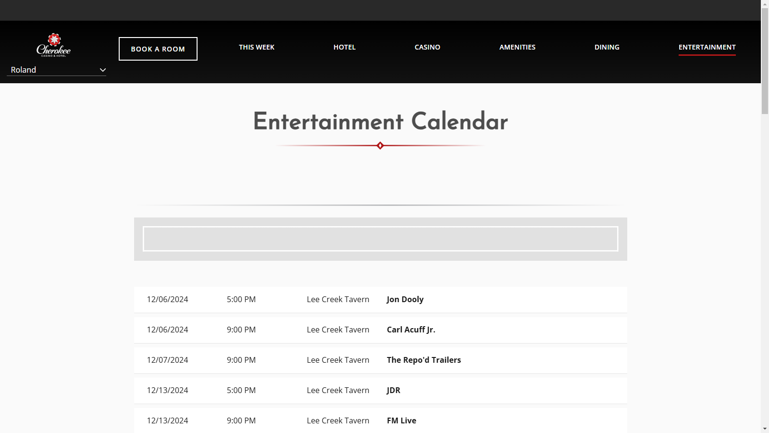Select the FM Live event name
This screenshot has height=433, width=769.
401,420
